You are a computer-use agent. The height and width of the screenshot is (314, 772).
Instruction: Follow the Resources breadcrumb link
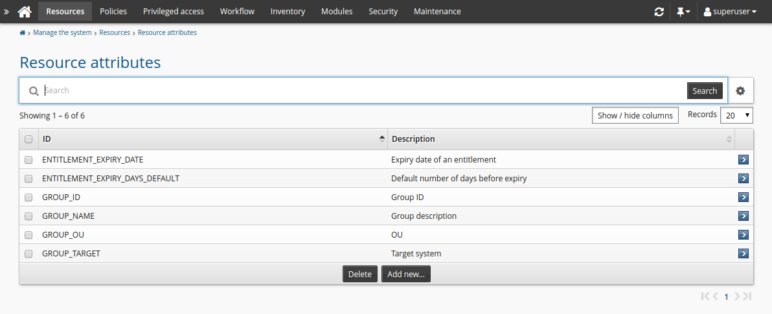(x=115, y=32)
